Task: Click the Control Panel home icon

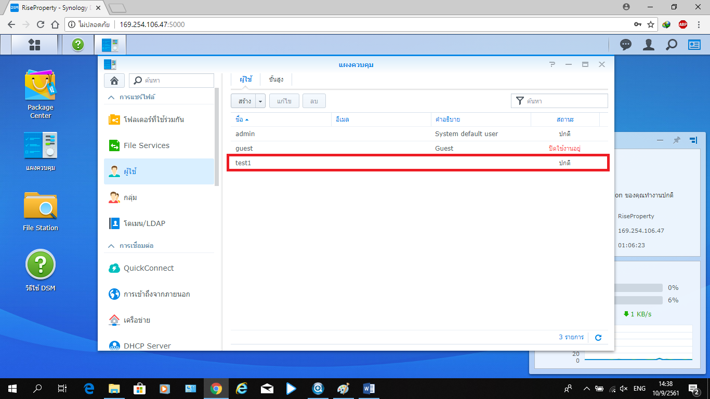Action: click(x=114, y=81)
